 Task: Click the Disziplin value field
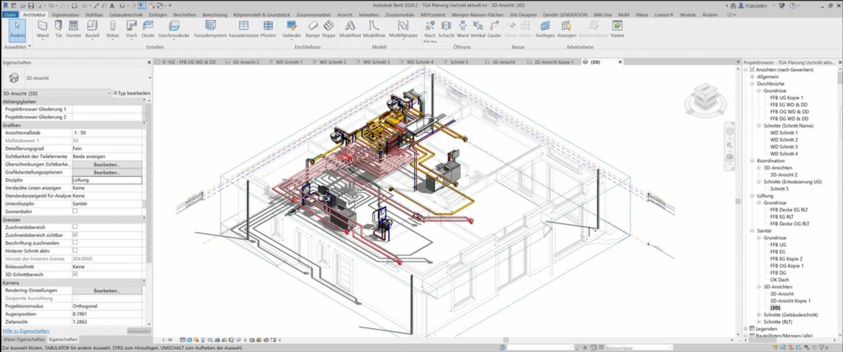coord(107,180)
